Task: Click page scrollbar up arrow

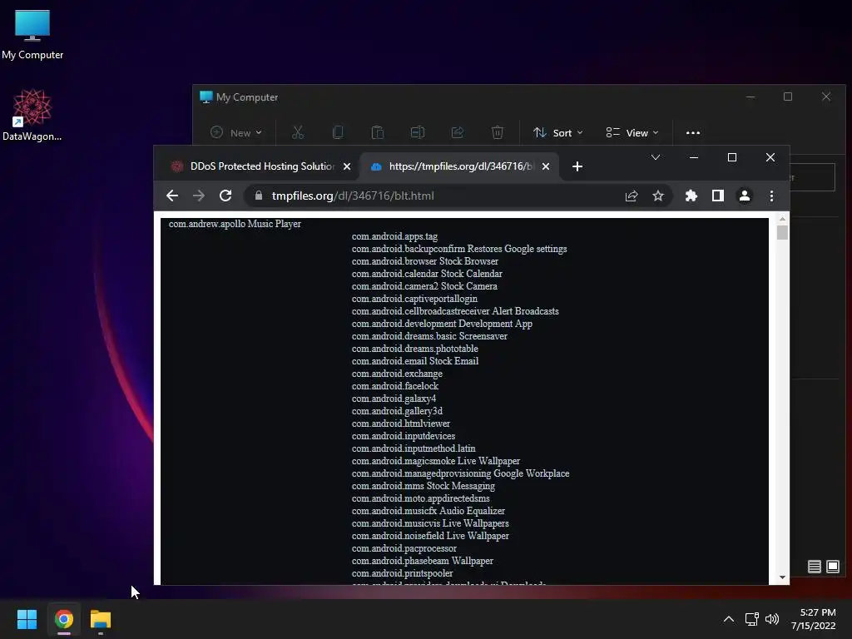Action: 782,219
